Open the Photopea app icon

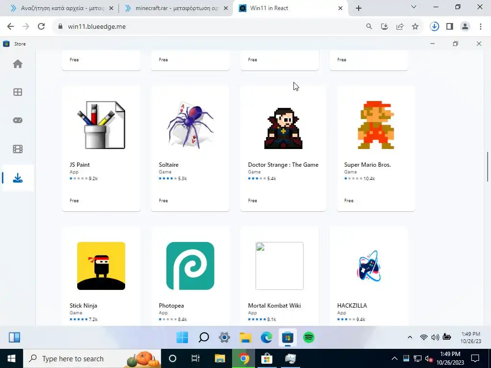(x=190, y=265)
